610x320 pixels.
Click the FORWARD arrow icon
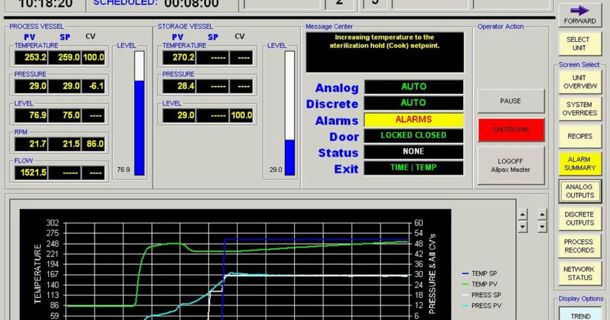[579, 10]
